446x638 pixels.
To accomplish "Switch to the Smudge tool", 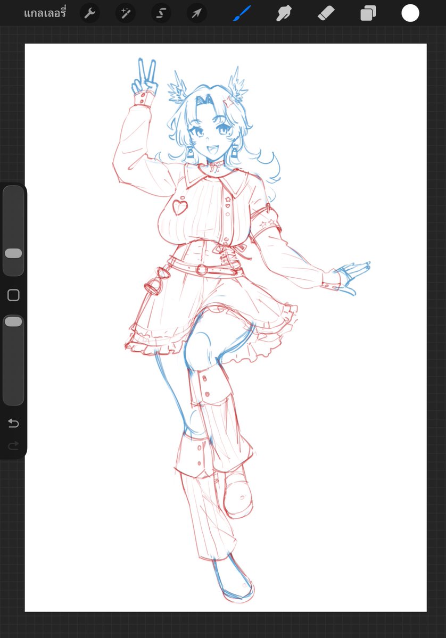I will [x=284, y=13].
